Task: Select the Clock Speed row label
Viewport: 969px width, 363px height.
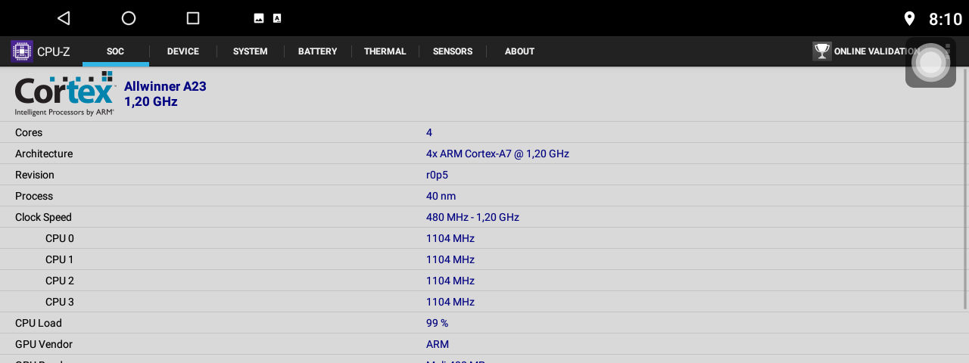Action: point(43,217)
